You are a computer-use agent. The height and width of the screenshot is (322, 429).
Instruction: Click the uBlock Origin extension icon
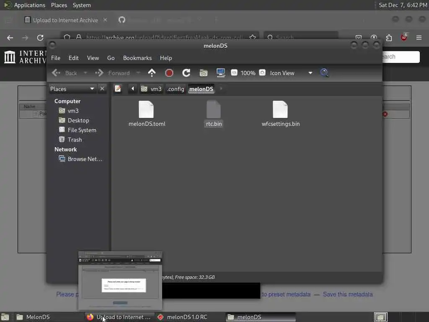click(x=404, y=37)
